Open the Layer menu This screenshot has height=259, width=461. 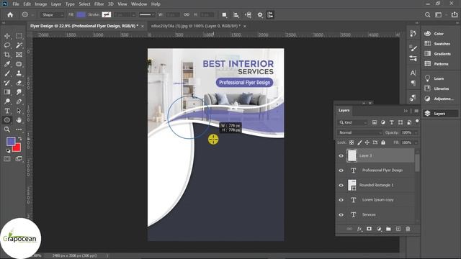56,4
